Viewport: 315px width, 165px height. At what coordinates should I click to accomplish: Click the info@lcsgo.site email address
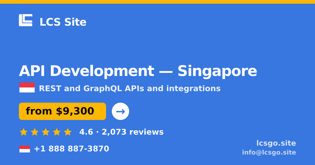(269, 152)
